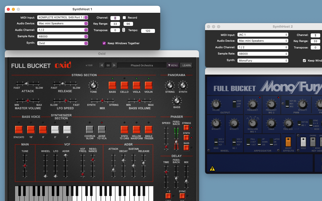This screenshot has height=201, width=322.
Task: Open Synth dropdown showing Oxid
Action: click(x=63, y=43)
